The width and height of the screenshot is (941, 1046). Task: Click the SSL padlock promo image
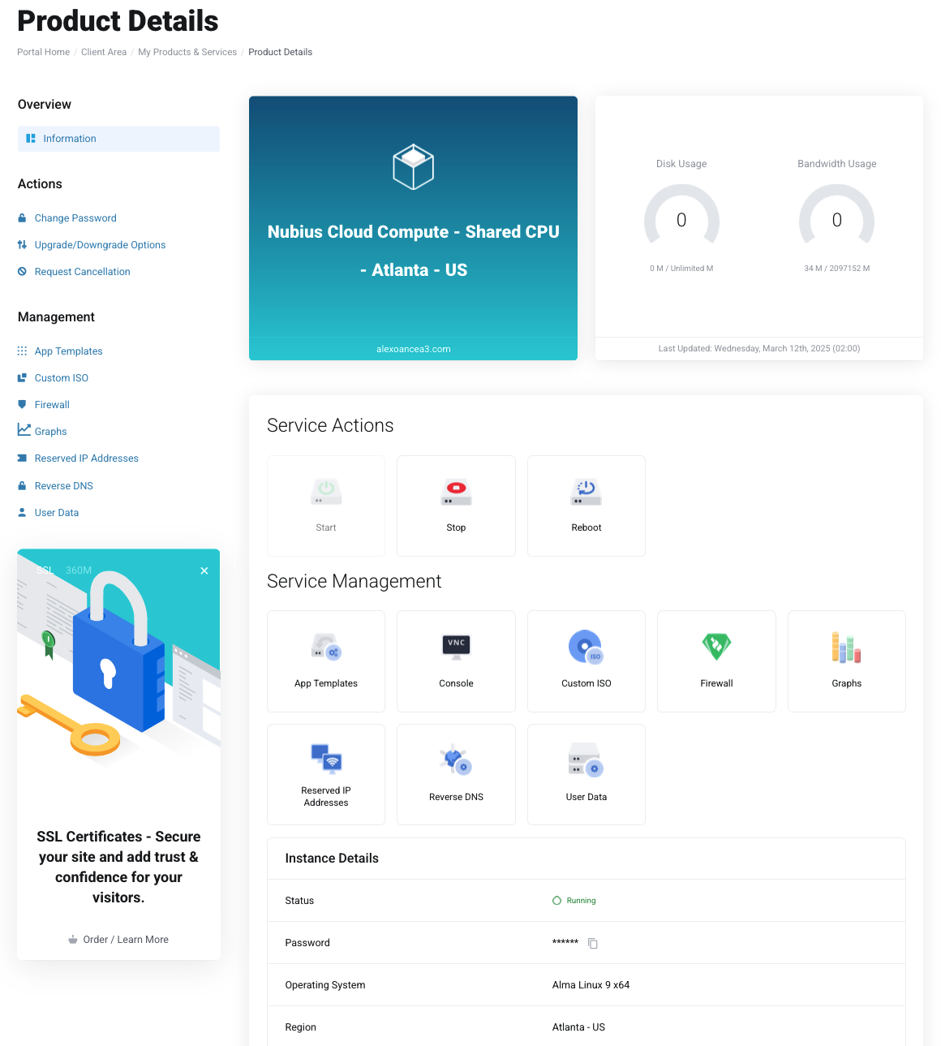(x=118, y=657)
